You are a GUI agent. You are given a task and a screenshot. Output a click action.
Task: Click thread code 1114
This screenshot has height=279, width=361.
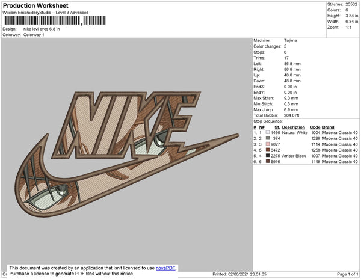tap(316, 144)
